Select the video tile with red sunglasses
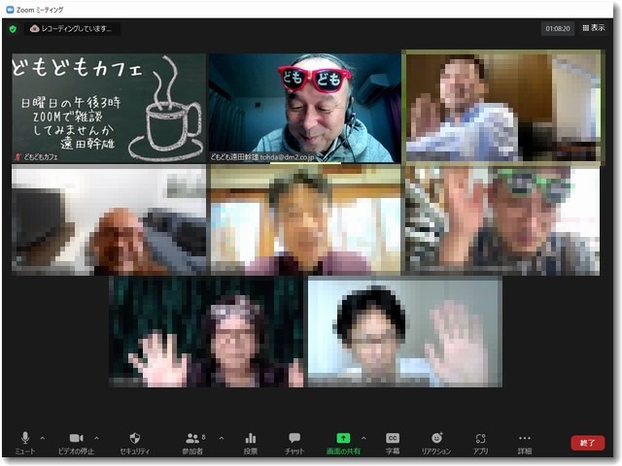The image size is (622, 466). coord(304,108)
